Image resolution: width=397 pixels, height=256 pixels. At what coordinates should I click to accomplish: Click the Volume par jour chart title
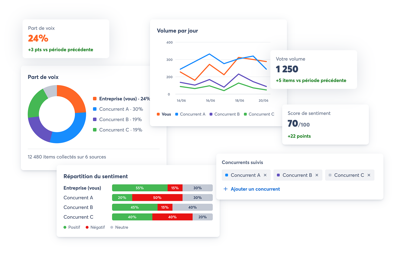(177, 31)
